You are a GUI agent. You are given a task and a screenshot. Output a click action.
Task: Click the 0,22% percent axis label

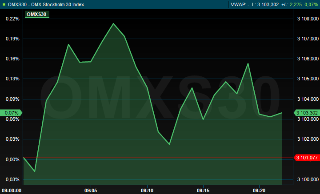point(13,19)
